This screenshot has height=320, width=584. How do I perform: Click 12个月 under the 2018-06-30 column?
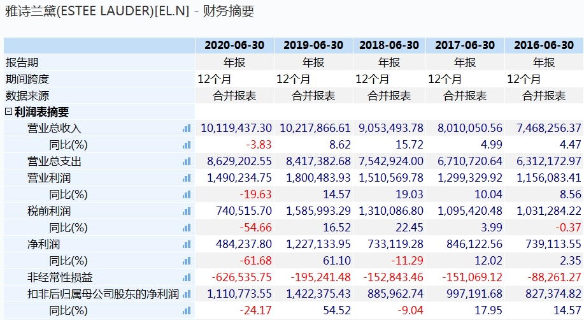(372, 79)
